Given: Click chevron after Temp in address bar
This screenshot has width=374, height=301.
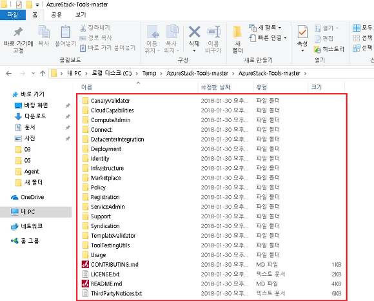Looking at the screenshot, I should click(x=161, y=74).
